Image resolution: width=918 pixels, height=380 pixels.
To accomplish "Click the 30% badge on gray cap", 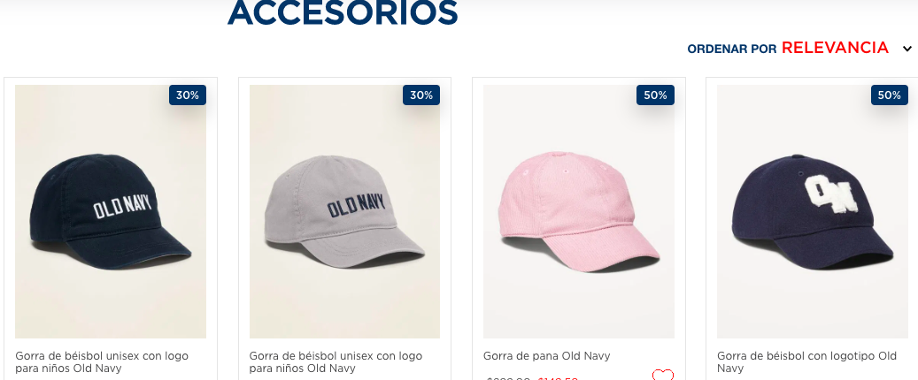I will (421, 95).
